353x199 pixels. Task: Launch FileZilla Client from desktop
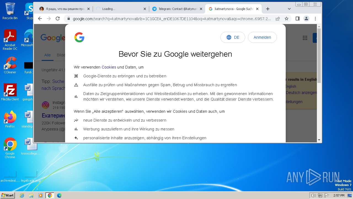pyautogui.click(x=10, y=92)
